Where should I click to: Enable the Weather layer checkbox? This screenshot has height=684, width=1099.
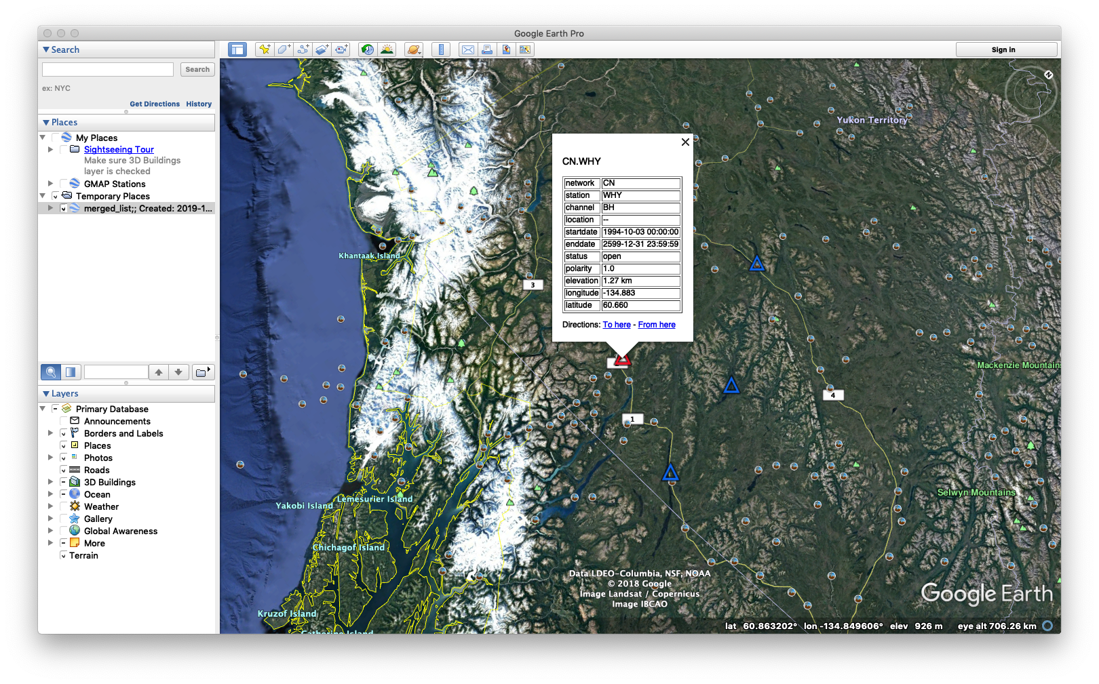pos(63,506)
